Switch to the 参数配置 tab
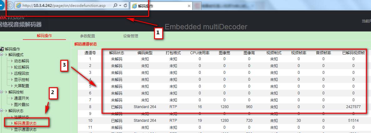The height and width of the screenshot is (133, 371). pos(88,36)
